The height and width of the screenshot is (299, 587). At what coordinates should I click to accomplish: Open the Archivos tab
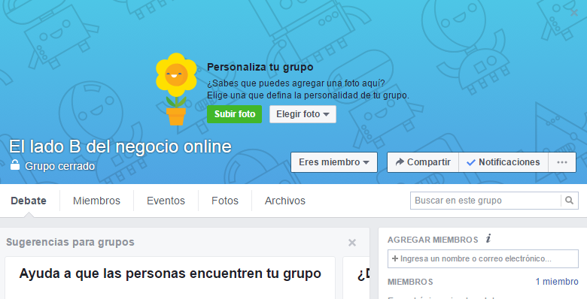tap(285, 201)
